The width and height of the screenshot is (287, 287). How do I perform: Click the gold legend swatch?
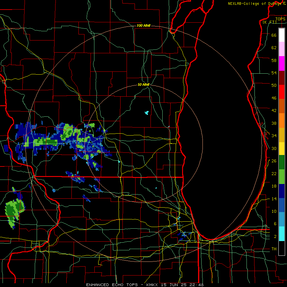[282, 135]
